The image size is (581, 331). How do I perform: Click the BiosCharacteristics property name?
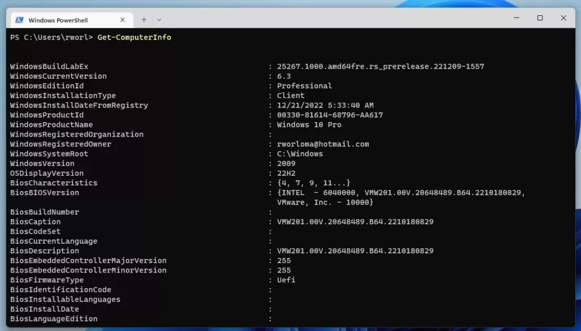coord(54,183)
